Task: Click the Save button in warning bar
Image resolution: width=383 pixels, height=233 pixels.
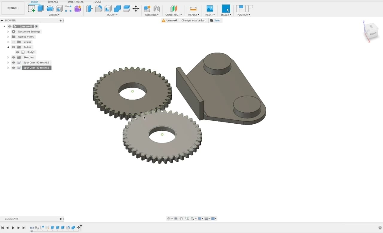Action: point(215,20)
